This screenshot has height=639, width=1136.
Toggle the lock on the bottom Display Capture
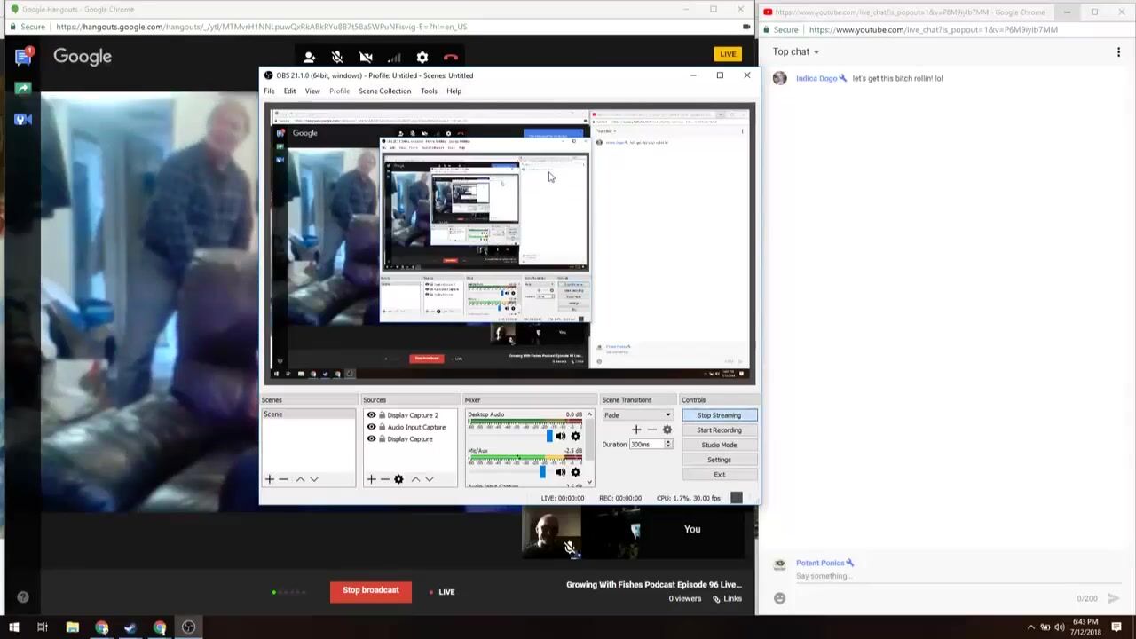382,438
